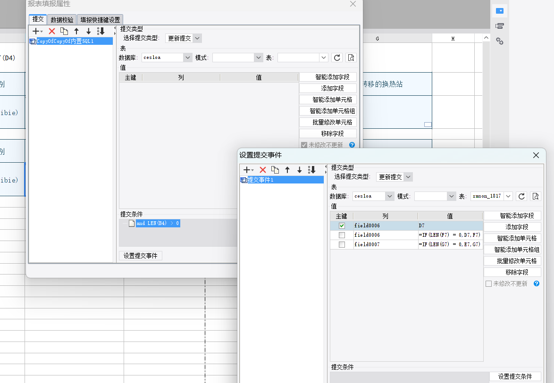Screen dimensions: 554x383
Task: Click the copy icon in 设置提交事件 toolbar
Action: [x=275, y=170]
